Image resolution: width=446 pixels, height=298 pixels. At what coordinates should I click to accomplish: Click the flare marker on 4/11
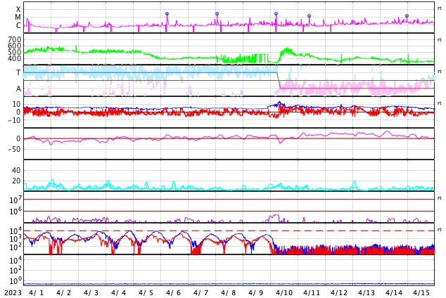tap(310, 16)
